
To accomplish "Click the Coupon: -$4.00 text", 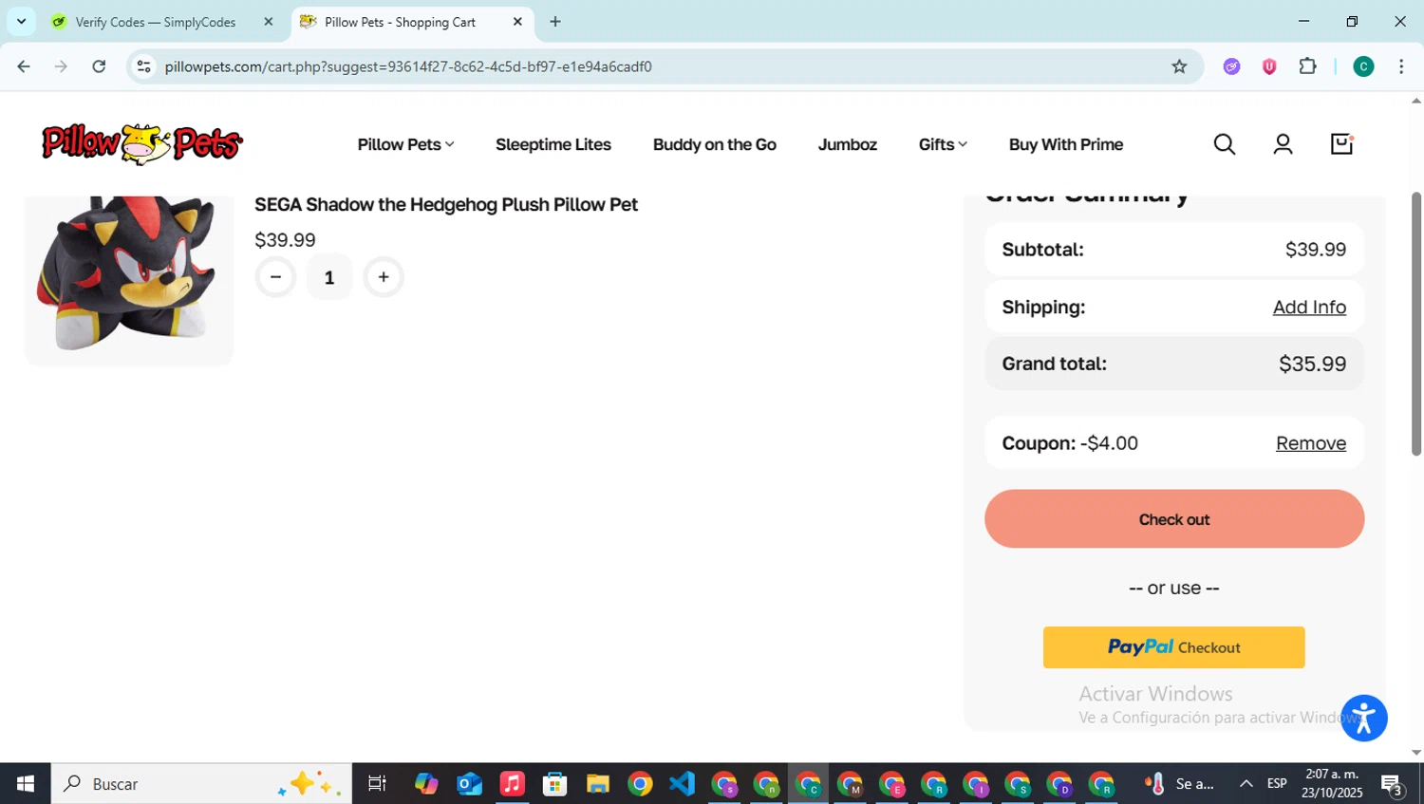I will point(1070,443).
